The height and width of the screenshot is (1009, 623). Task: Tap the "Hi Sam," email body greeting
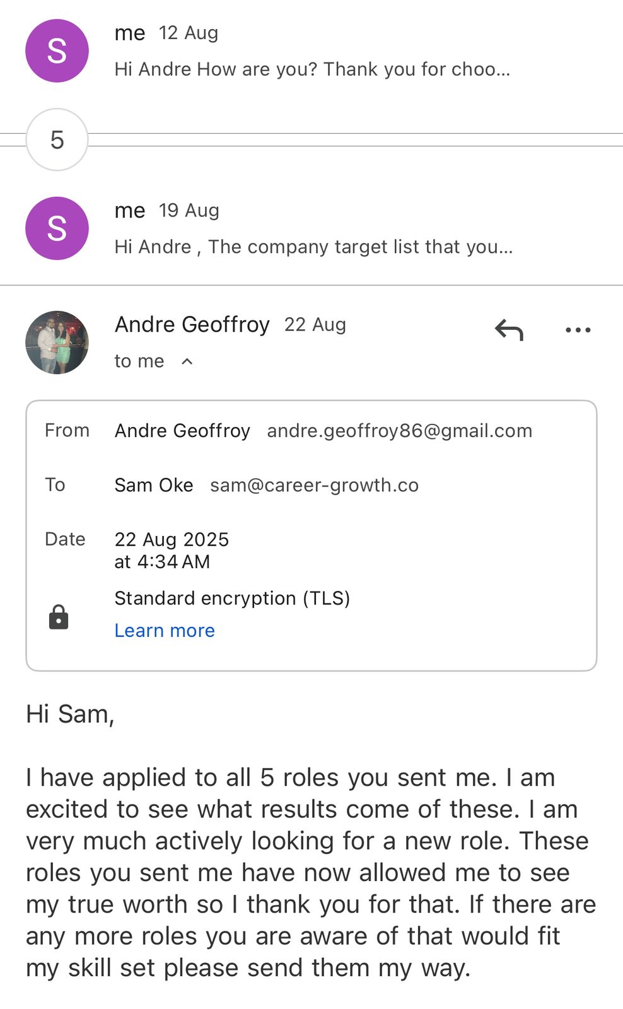70,714
